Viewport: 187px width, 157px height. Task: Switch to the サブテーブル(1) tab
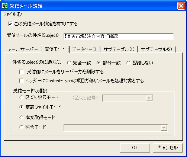(119, 49)
